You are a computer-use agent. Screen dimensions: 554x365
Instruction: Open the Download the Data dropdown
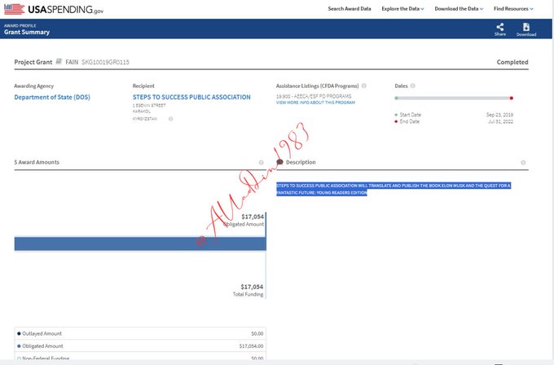point(459,9)
